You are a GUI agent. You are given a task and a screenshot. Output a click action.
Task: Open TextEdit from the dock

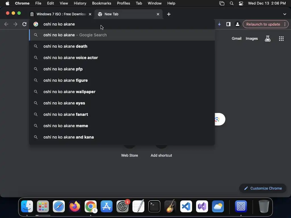138,206
